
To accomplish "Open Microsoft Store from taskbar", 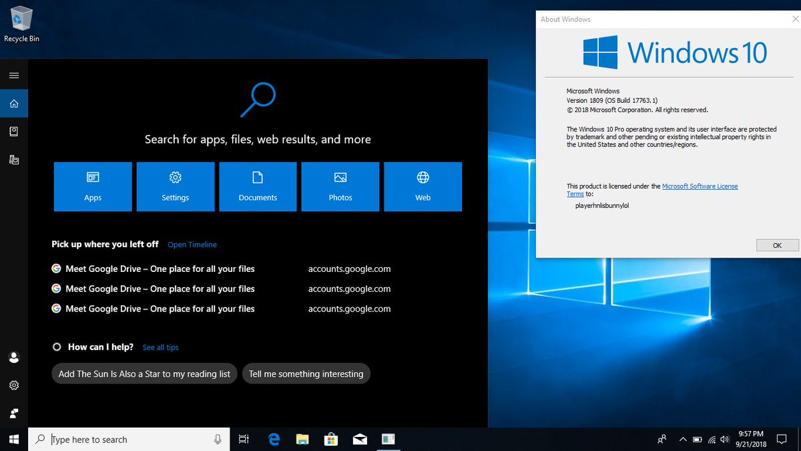I will click(331, 439).
